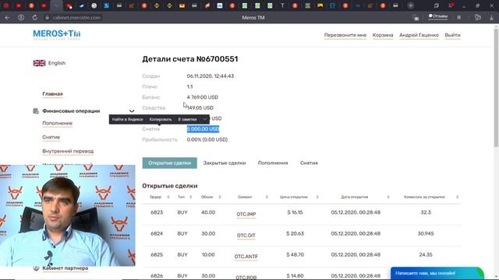This screenshot has height=280, width=499.
Task: Go back with the browser back arrow
Action: point(7,17)
